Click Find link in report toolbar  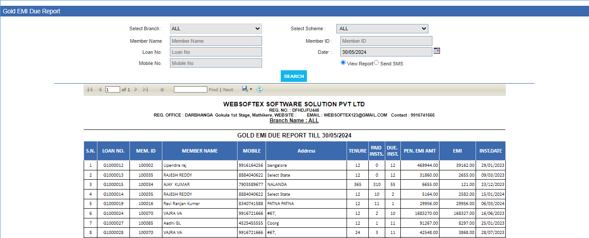coord(214,90)
